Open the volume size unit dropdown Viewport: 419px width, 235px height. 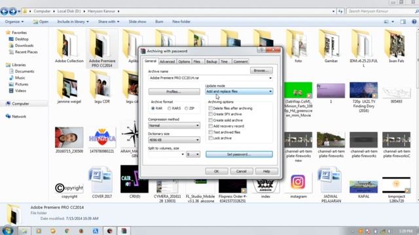coord(193,154)
